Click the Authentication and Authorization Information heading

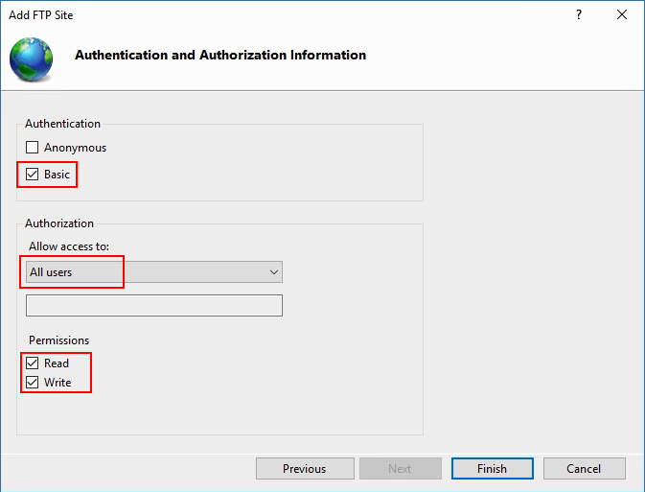220,55
